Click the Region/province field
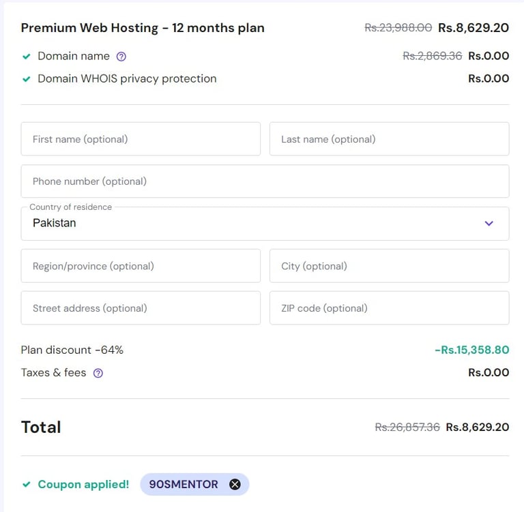 click(x=141, y=266)
